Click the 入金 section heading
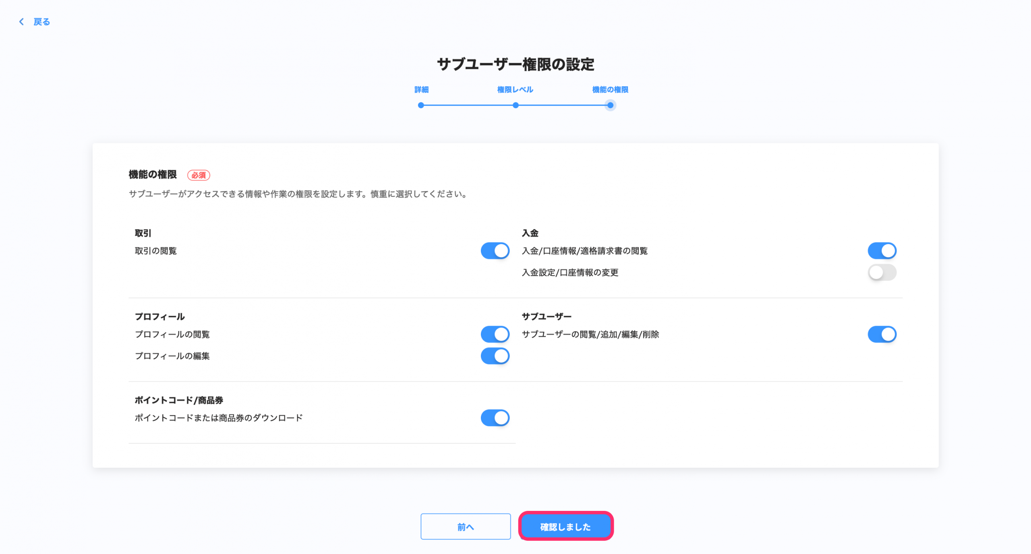Image resolution: width=1031 pixels, height=554 pixels. [530, 233]
